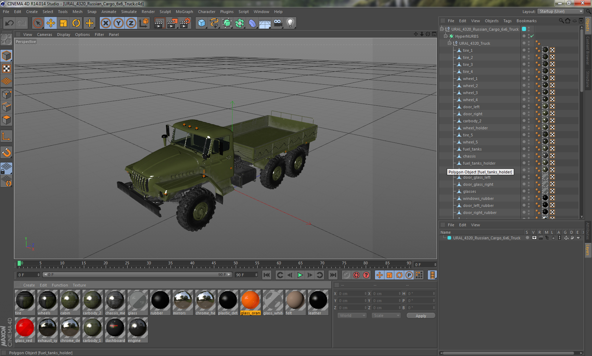
Task: Open Object Manager Tags menu
Action: pos(507,21)
